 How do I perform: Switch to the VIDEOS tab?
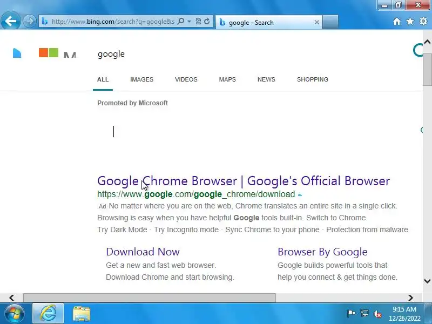click(186, 79)
